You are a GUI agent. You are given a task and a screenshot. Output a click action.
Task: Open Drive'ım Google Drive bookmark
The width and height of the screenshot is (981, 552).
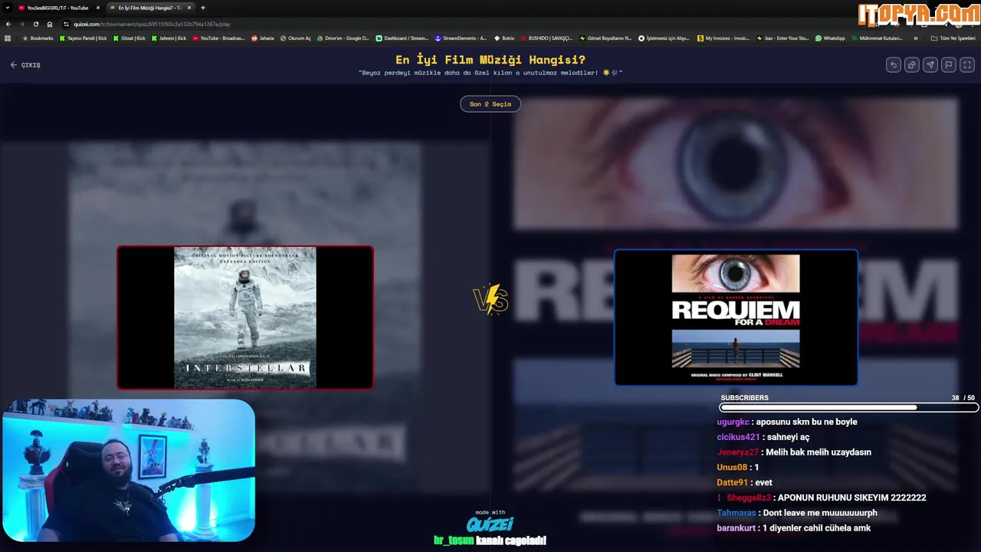pos(343,38)
